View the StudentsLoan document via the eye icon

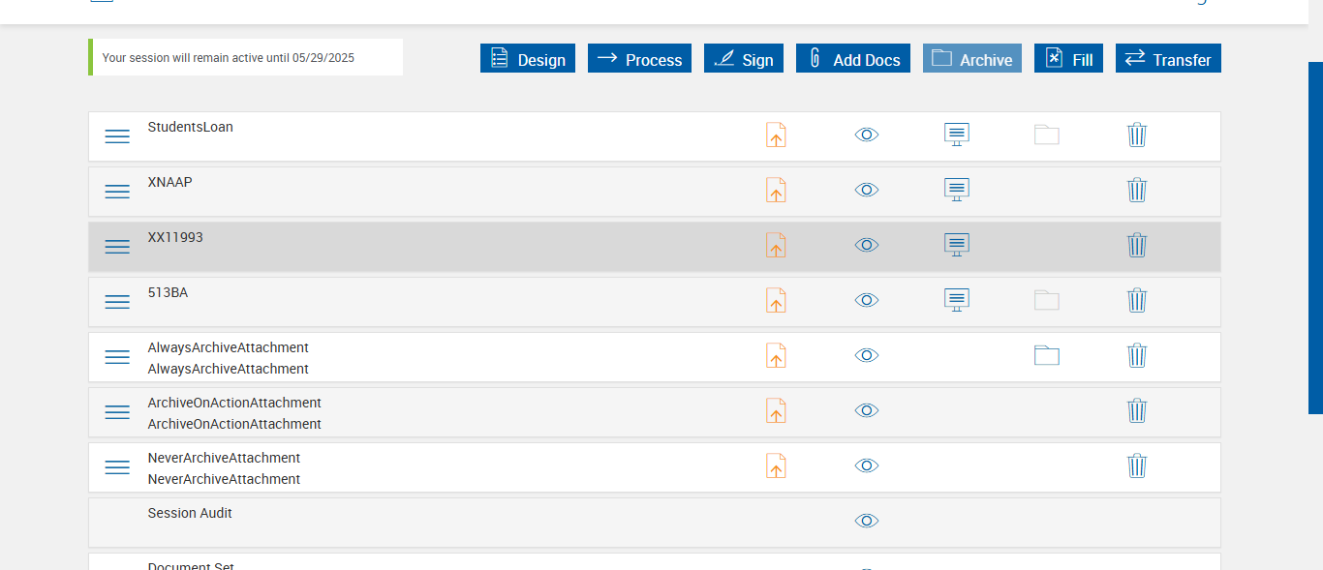tap(866, 135)
